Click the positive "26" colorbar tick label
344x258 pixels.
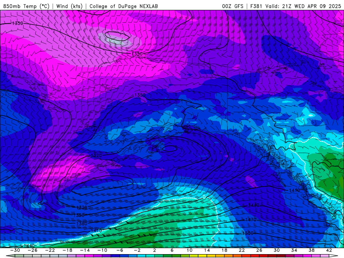tap(259, 250)
